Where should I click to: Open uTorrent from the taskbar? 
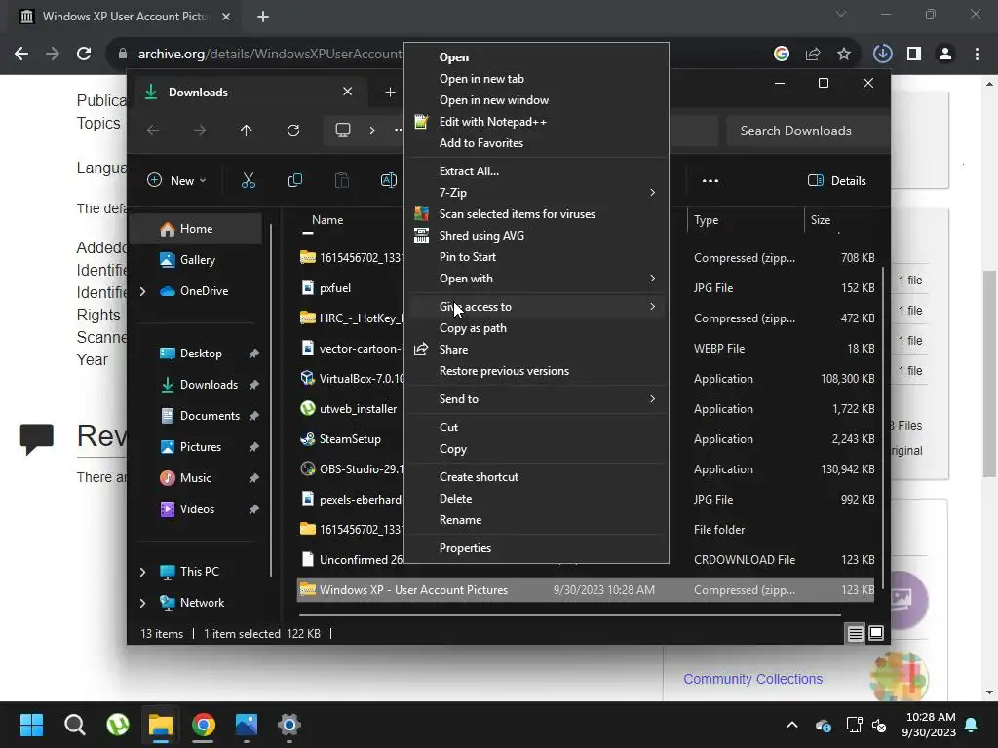[118, 725]
